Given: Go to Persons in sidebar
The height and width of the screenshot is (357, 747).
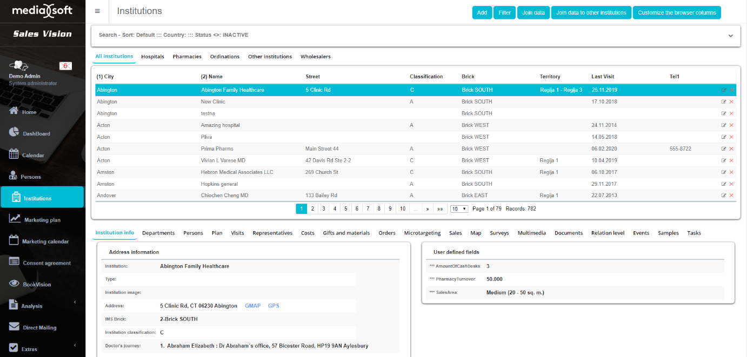Looking at the screenshot, I should tap(31, 177).
